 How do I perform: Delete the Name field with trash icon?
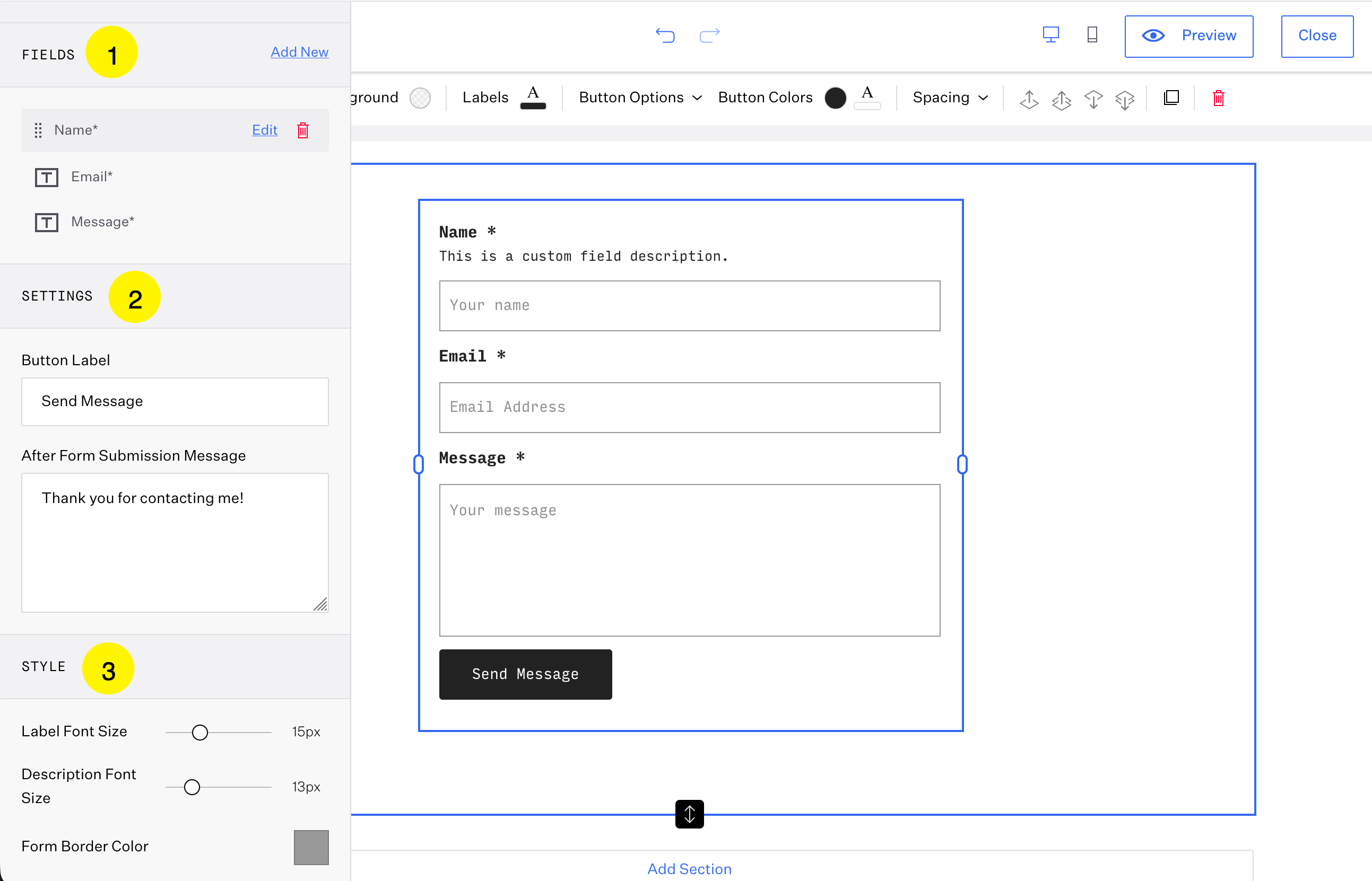coord(303,130)
